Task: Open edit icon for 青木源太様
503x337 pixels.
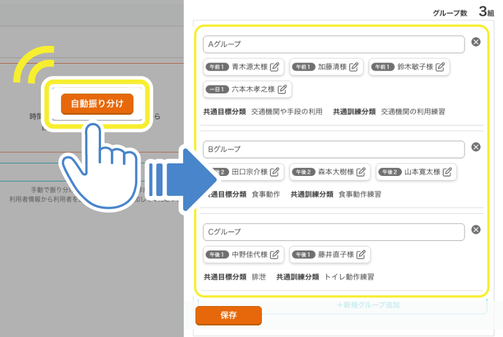Action: pos(274,66)
